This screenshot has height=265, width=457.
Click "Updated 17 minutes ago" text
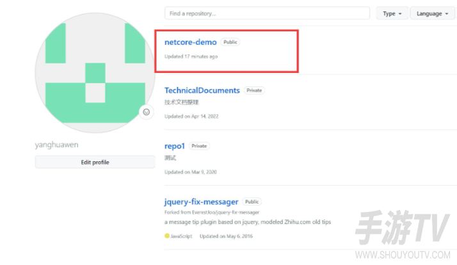tap(191, 56)
